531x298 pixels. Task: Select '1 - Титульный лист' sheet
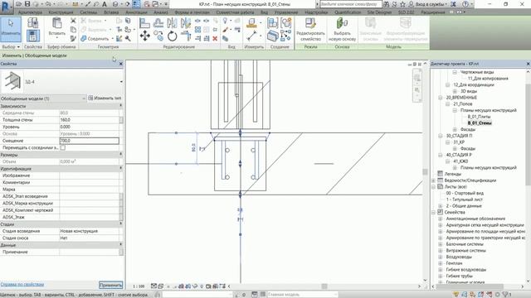(x=465, y=199)
